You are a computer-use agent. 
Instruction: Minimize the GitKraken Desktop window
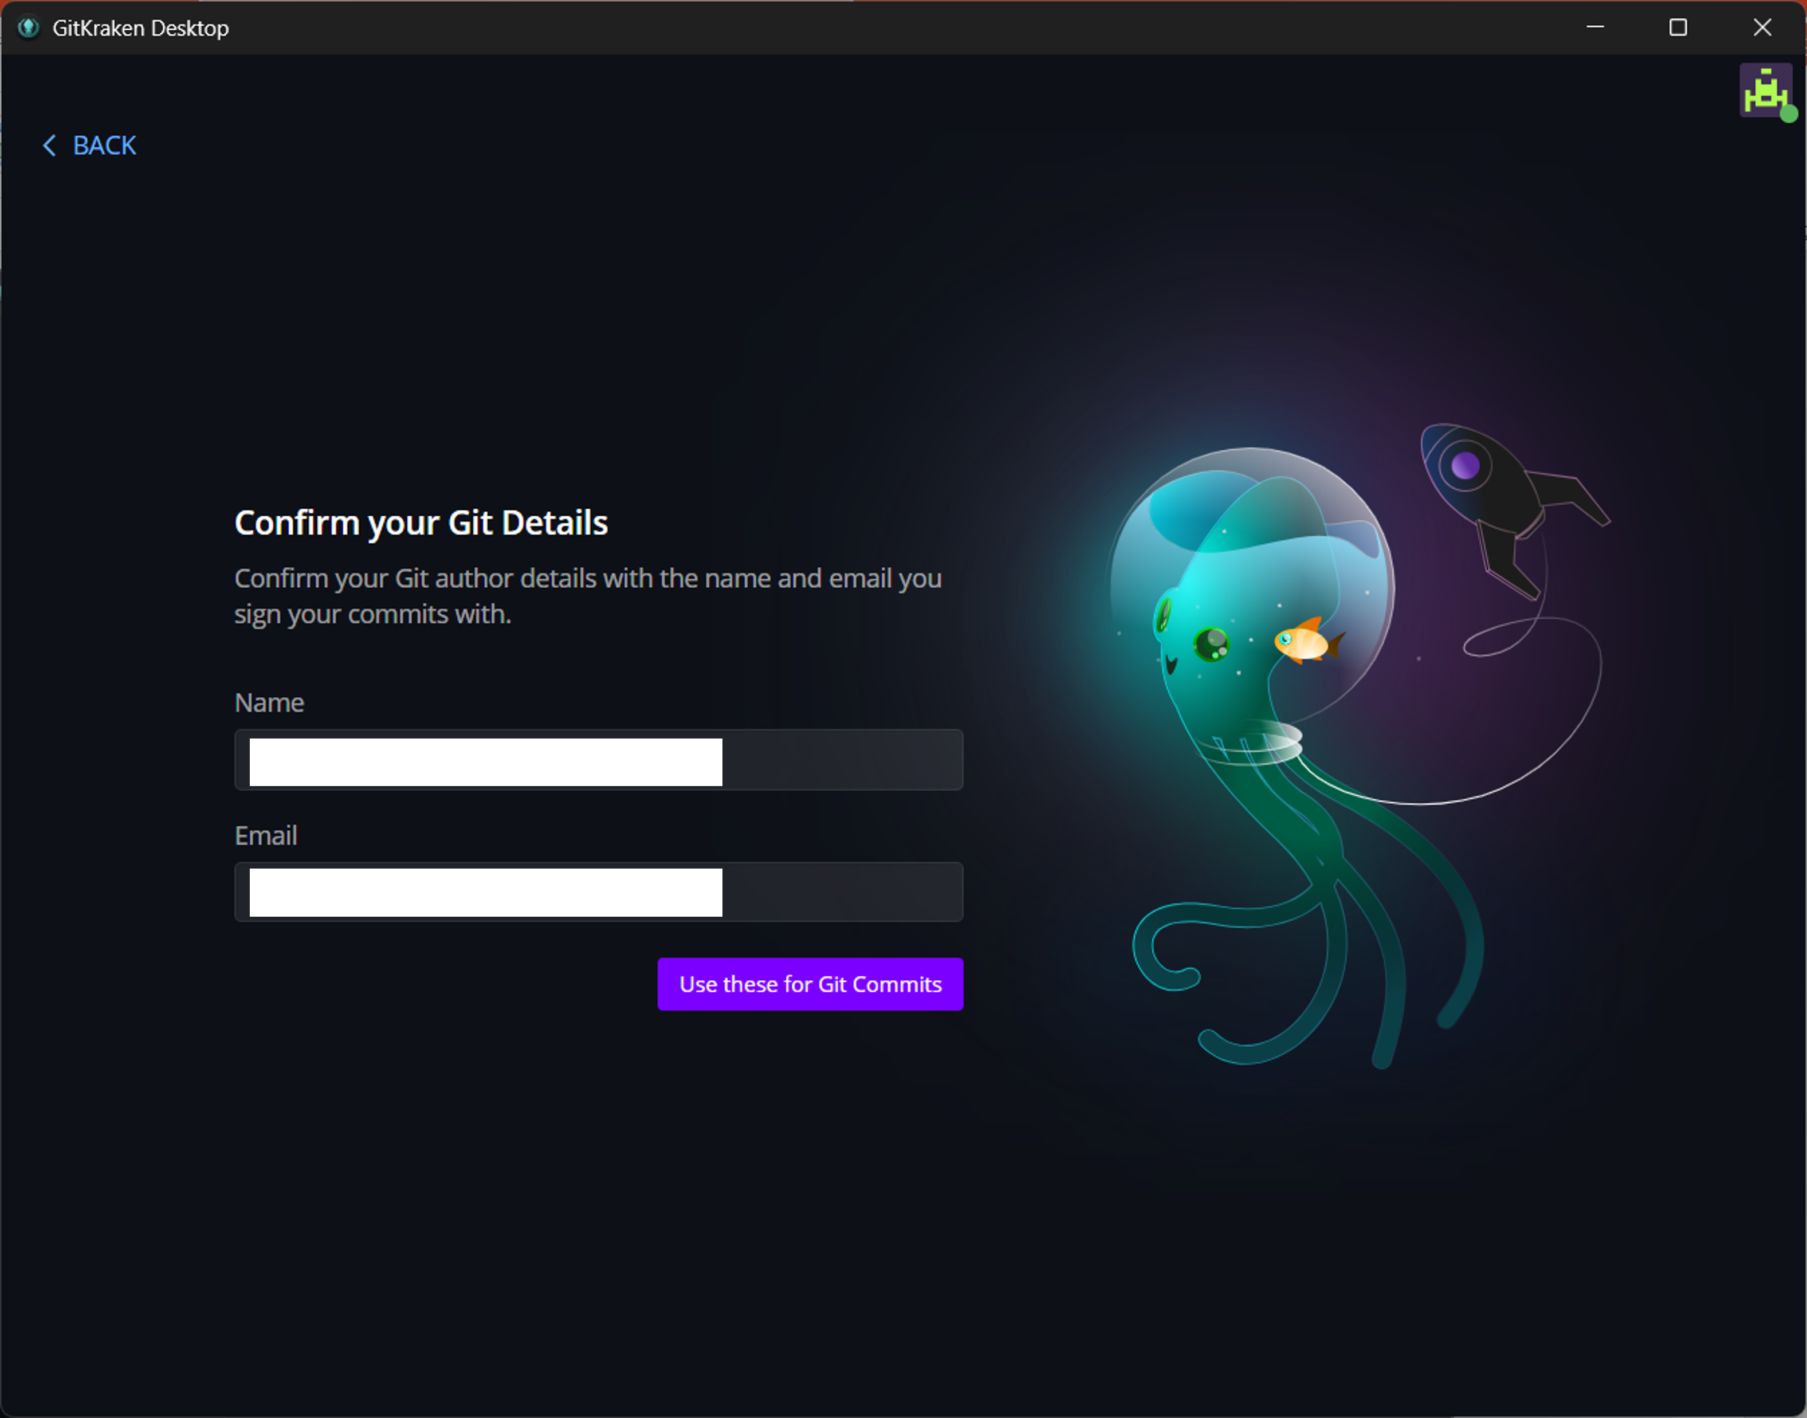(x=1594, y=28)
